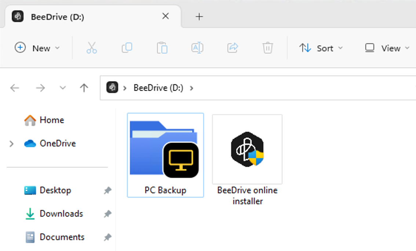Click the Cut scissors icon

(x=92, y=48)
